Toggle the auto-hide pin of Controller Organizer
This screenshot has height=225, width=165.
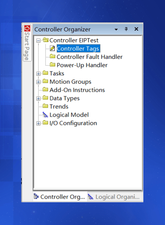pos(126,29)
